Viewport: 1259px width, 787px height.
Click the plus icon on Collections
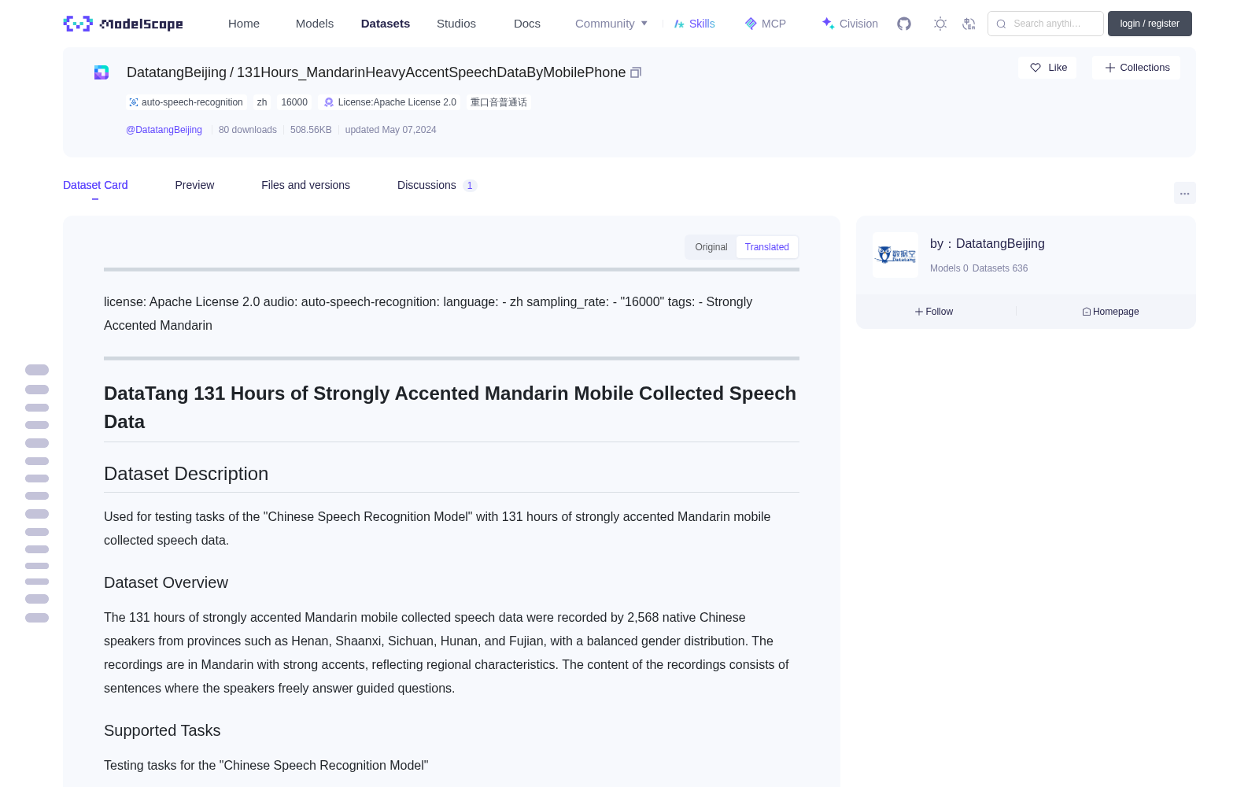(1110, 68)
